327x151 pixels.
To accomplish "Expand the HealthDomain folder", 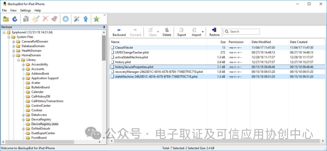I will (14, 51).
